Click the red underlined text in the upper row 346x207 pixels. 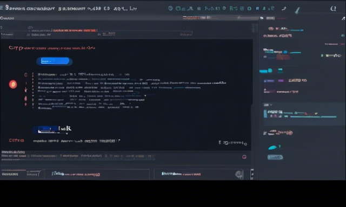click(x=75, y=30)
